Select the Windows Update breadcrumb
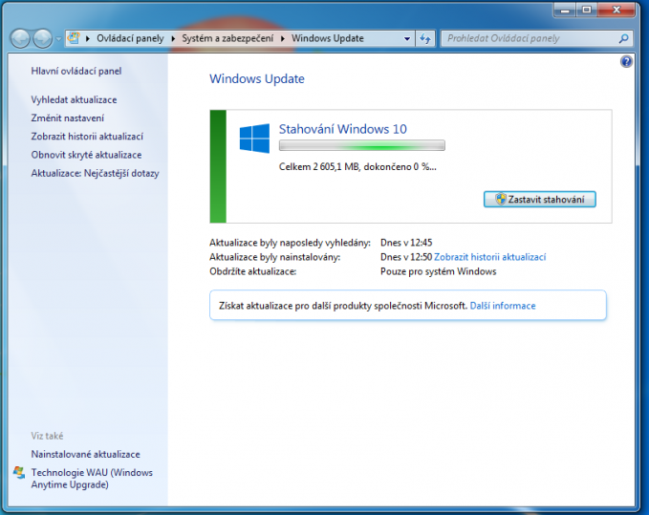 point(328,38)
